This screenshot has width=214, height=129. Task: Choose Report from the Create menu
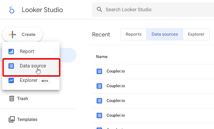31,51
